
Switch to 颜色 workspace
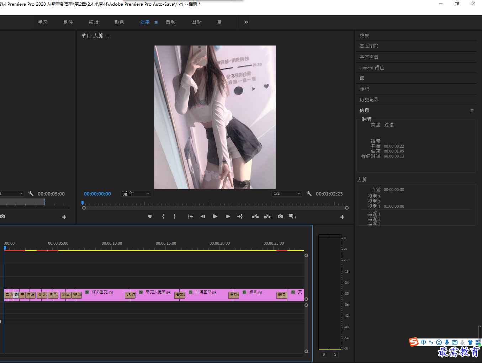click(x=120, y=22)
